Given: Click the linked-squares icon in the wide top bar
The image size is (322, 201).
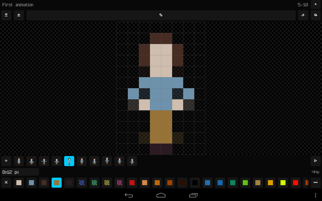Looking at the screenshot, I should pyautogui.click(x=161, y=15).
